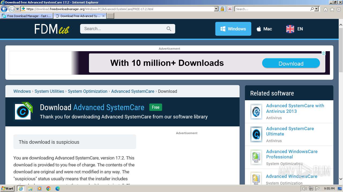Open a new blank tab
This screenshot has height=192, width=343.
[110, 16]
